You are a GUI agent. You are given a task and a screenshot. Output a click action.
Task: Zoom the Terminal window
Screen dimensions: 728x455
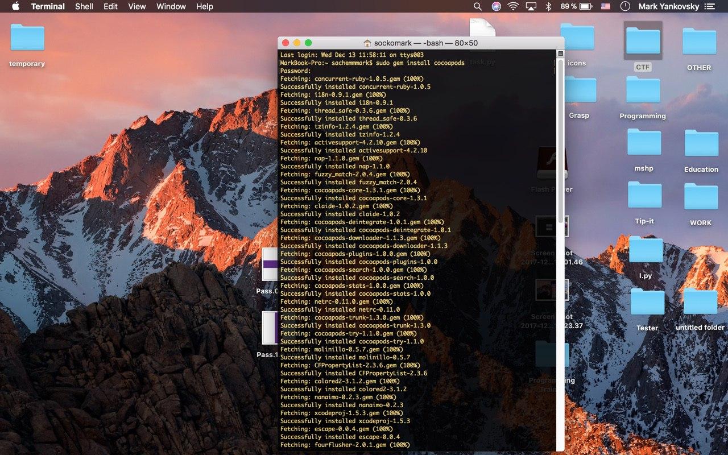click(x=308, y=43)
